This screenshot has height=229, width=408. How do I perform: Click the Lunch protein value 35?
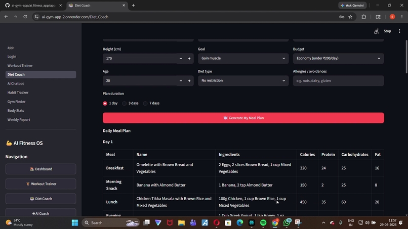click(323, 202)
